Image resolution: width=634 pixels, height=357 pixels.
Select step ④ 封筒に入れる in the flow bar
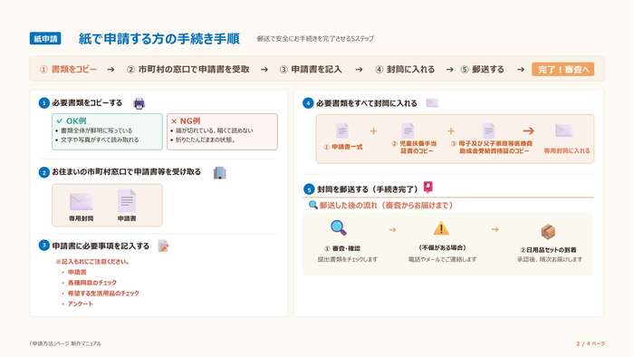pyautogui.click(x=405, y=70)
